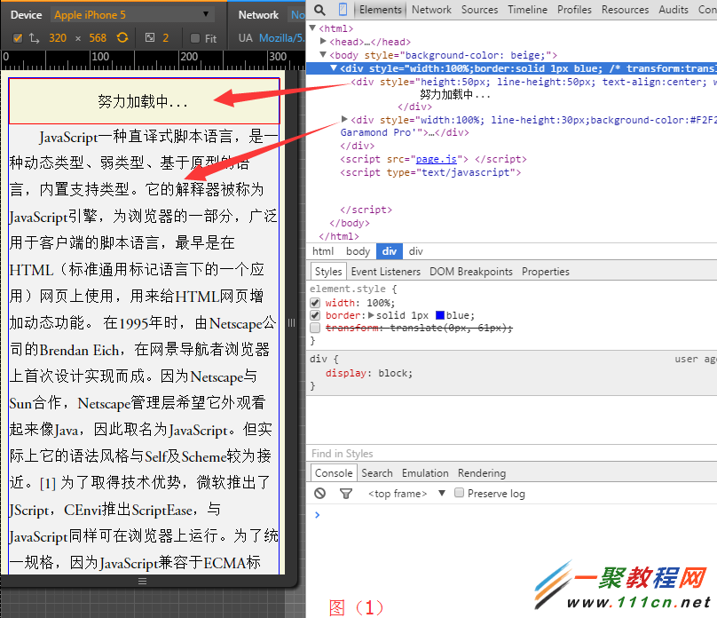Toggle the Preserve log checkbox
The image size is (717, 618).
[459, 493]
